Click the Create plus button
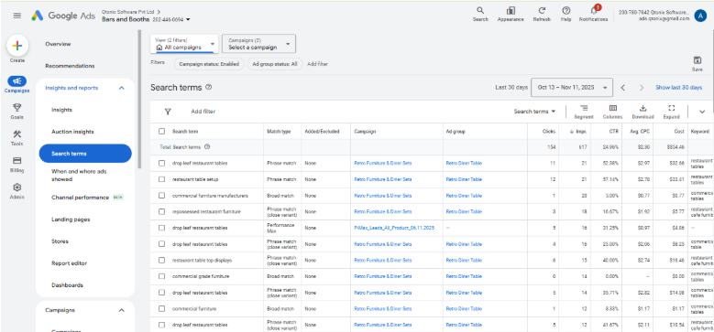Viewport: 714px width, 332px height. tap(17, 46)
